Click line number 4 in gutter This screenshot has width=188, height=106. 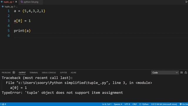pos(9,26)
